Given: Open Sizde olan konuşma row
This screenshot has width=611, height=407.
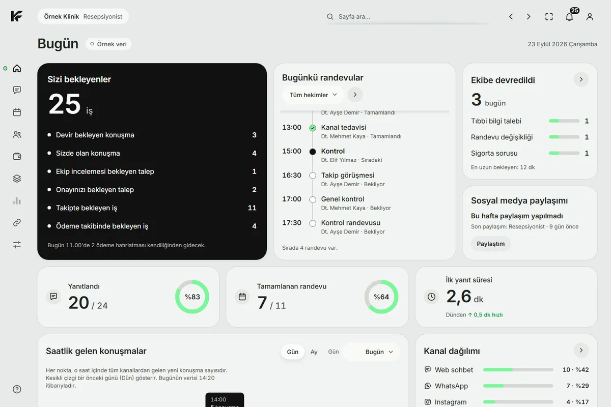Looking at the screenshot, I should (x=152, y=153).
